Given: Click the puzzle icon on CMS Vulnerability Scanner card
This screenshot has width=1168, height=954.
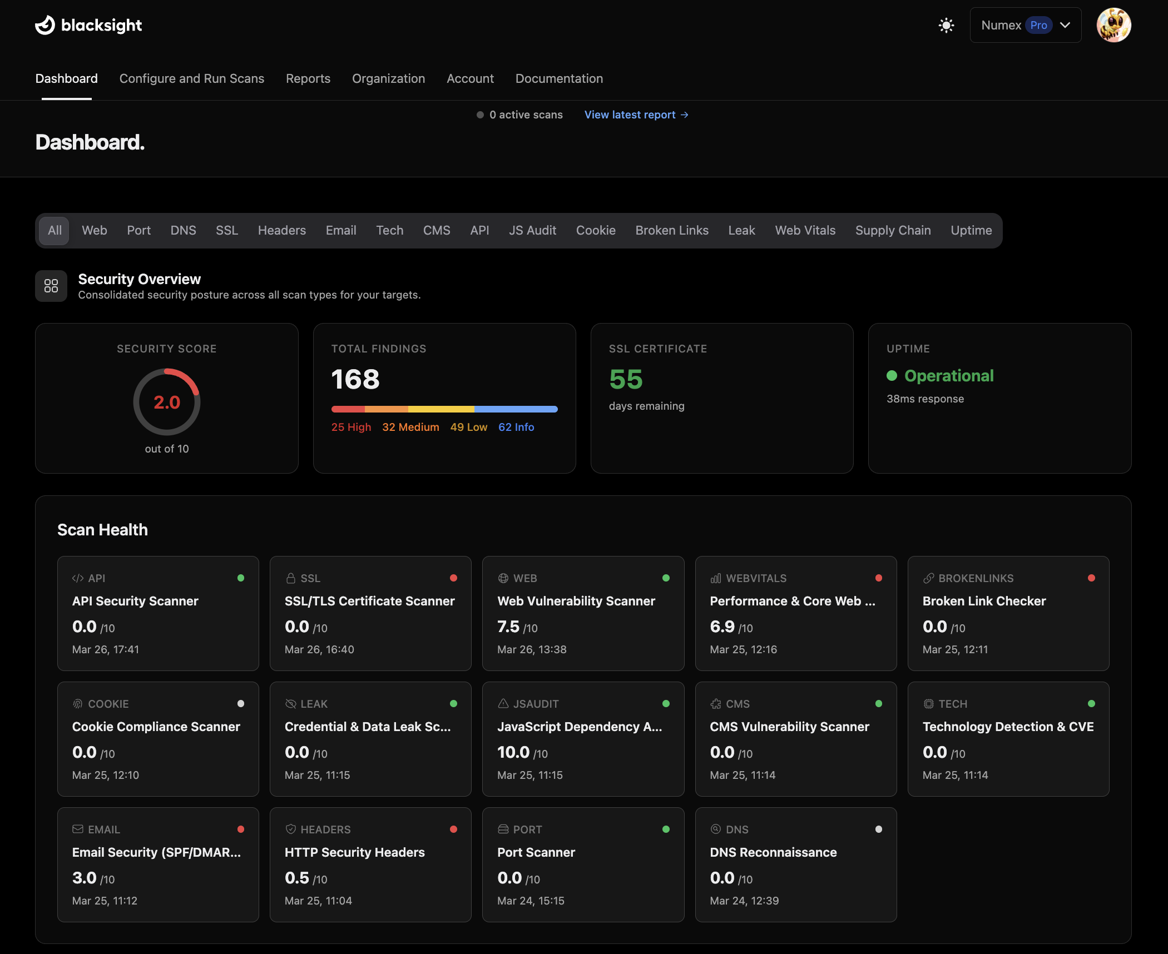Looking at the screenshot, I should tap(716, 703).
